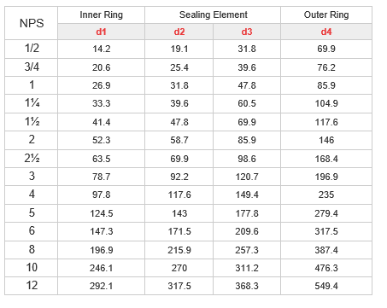Click the 235 cell for NPS 4

pyautogui.click(x=326, y=195)
